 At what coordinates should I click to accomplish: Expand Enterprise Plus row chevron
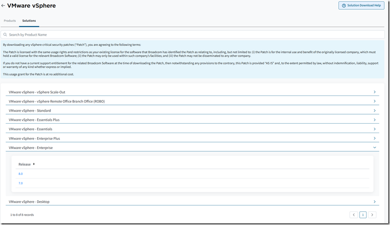(x=374, y=138)
